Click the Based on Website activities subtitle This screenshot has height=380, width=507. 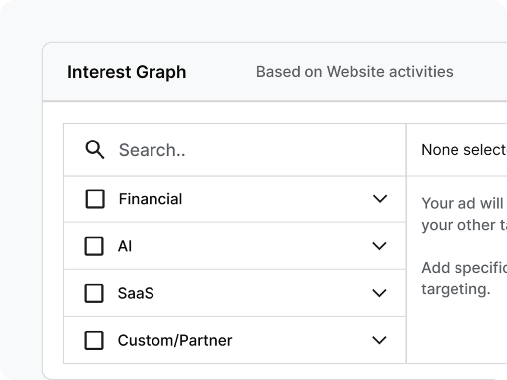(x=355, y=72)
